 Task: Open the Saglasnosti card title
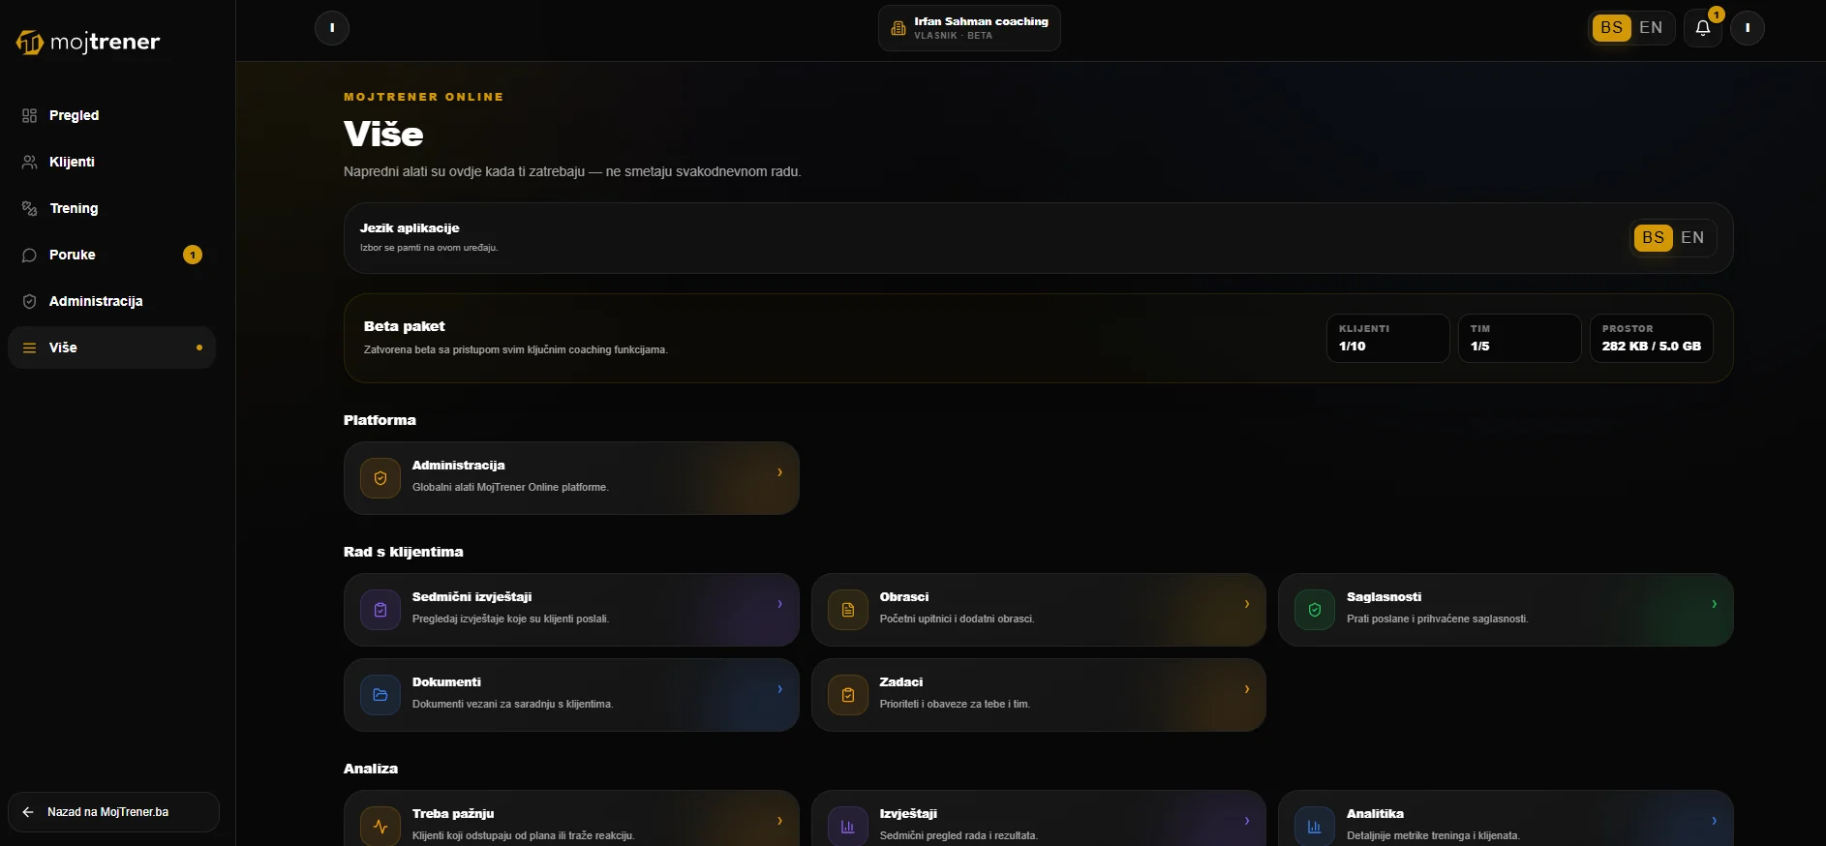pos(1384,597)
